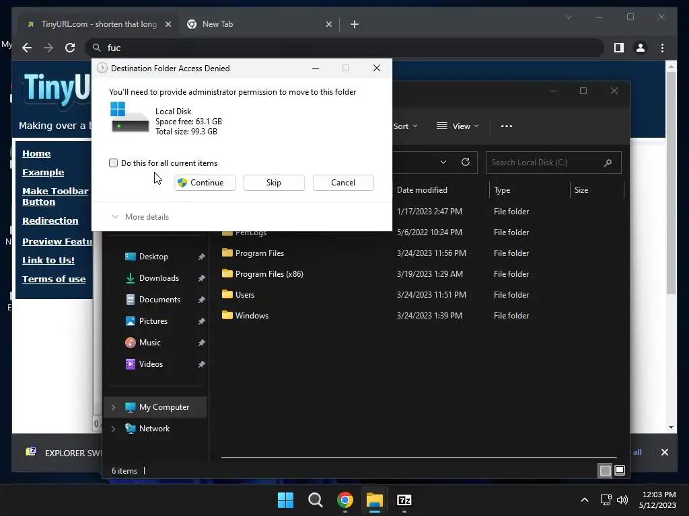
Task: Click Chrome address bar containing fuc
Action: coord(345,48)
